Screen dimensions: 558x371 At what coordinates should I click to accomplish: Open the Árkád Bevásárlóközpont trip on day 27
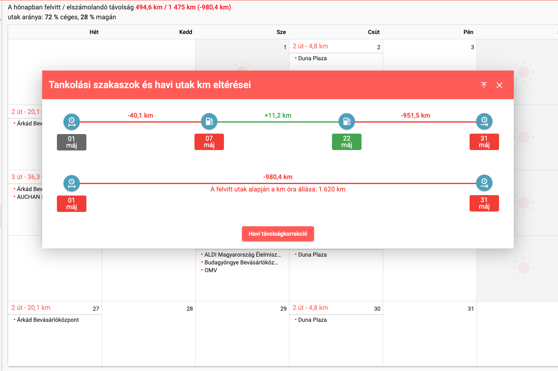tap(48, 320)
